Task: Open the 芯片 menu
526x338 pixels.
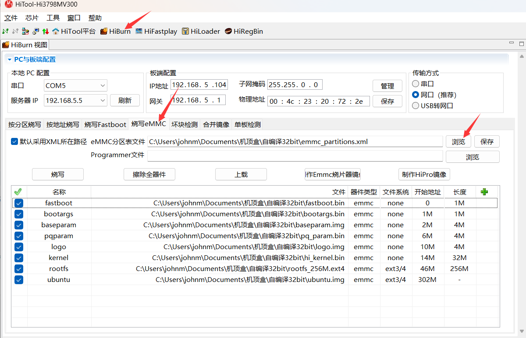Action: pos(32,18)
